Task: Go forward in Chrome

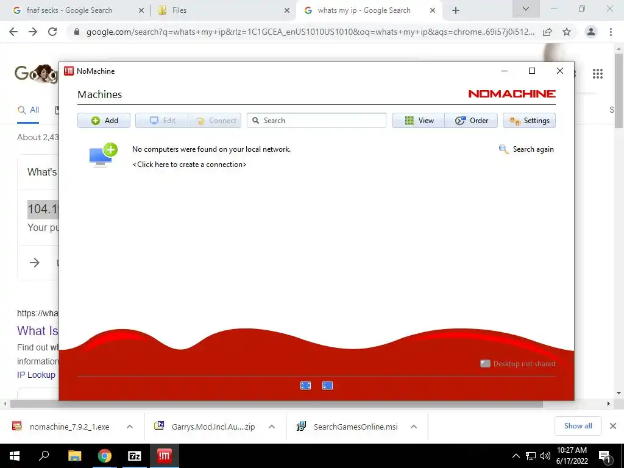Action: point(33,32)
